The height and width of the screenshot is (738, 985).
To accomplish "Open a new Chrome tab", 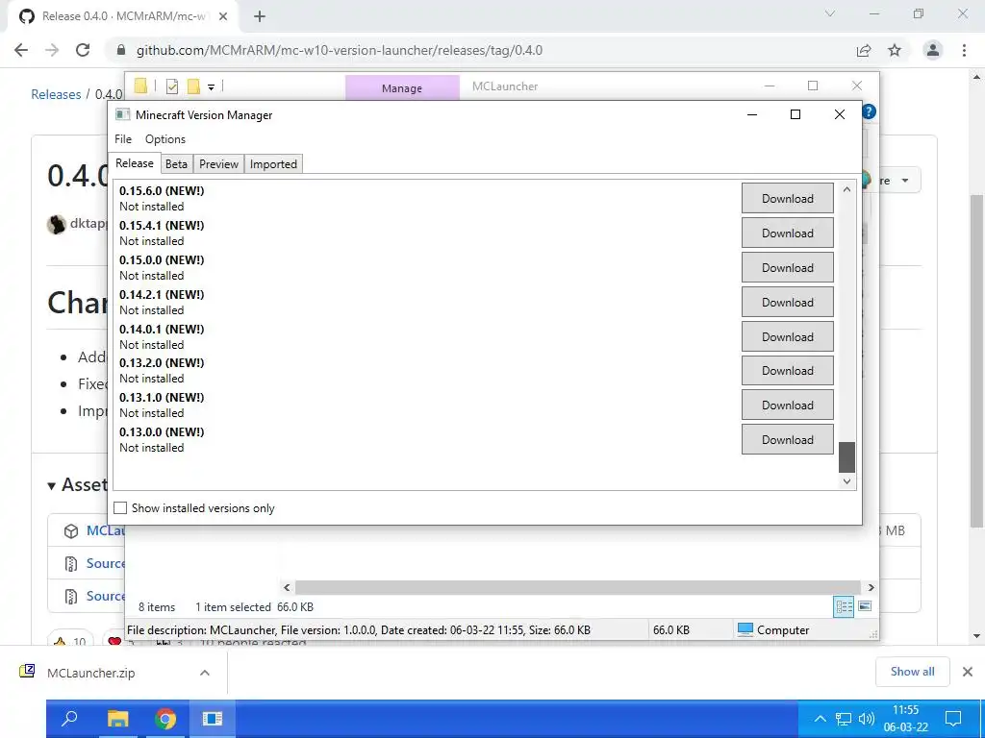I will [x=260, y=17].
